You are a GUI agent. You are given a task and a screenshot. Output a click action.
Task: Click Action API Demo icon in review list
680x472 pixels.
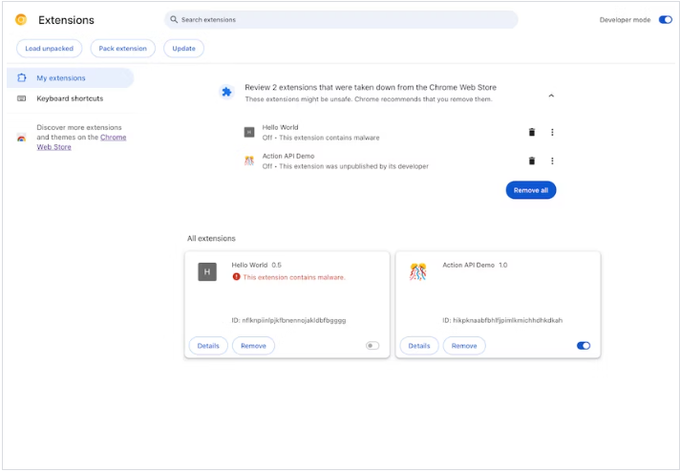coord(249,161)
